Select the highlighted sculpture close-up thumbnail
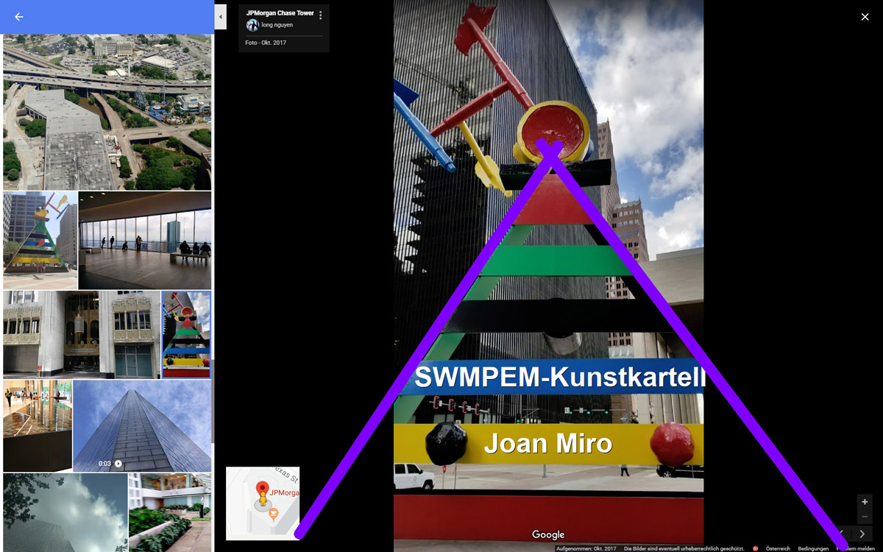Image resolution: width=883 pixels, height=552 pixels. [x=186, y=335]
